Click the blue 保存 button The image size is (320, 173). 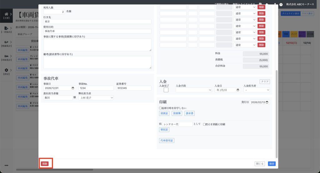pyautogui.click(x=272, y=164)
